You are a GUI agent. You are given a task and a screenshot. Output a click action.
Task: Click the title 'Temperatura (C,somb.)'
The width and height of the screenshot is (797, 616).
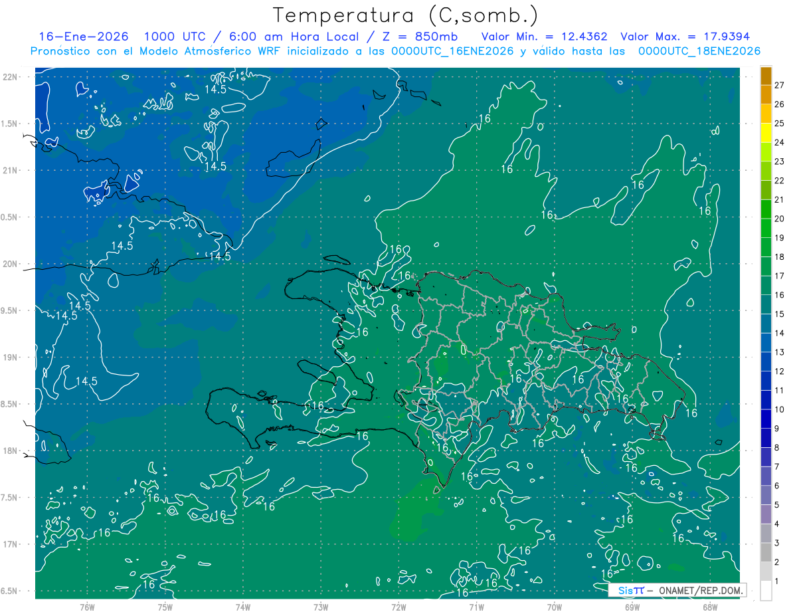pos(406,15)
